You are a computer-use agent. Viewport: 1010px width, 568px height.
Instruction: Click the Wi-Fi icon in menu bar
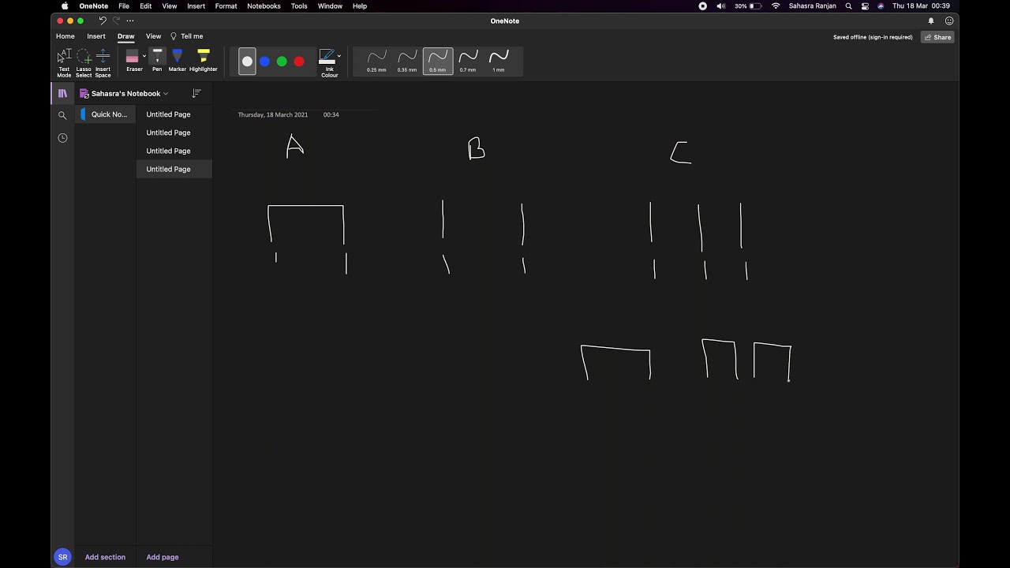[x=776, y=6]
